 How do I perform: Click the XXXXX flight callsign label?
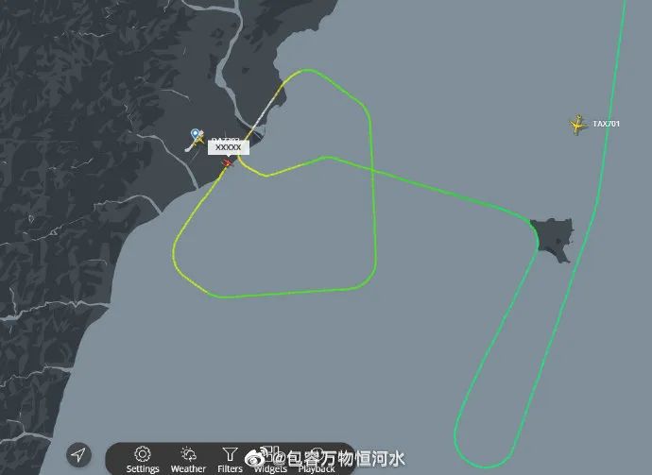pyautogui.click(x=229, y=147)
